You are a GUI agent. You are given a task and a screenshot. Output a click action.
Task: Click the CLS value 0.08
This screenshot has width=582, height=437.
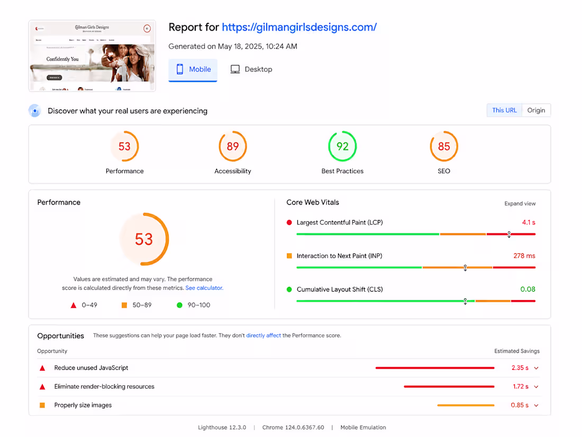(528, 289)
